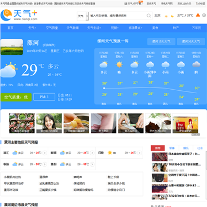This screenshot has height=207, width=207.
Task: Click the orange warning triangle icon
Action: coord(198,15)
